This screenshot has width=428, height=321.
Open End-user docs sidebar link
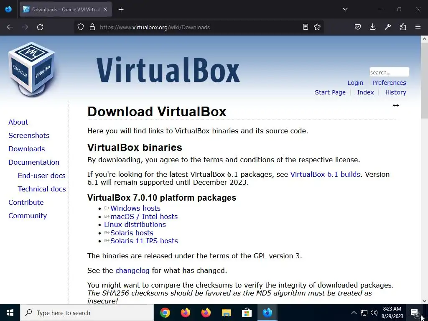coord(42,176)
